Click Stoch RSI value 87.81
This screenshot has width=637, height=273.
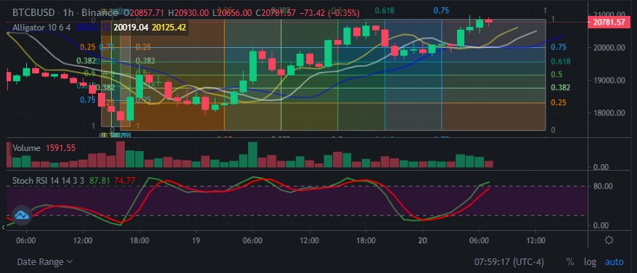(99, 180)
